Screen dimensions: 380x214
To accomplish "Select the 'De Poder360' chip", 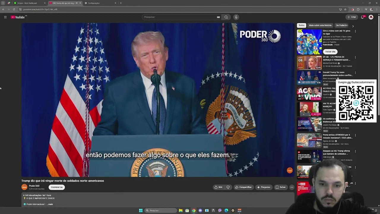I will point(341,25).
